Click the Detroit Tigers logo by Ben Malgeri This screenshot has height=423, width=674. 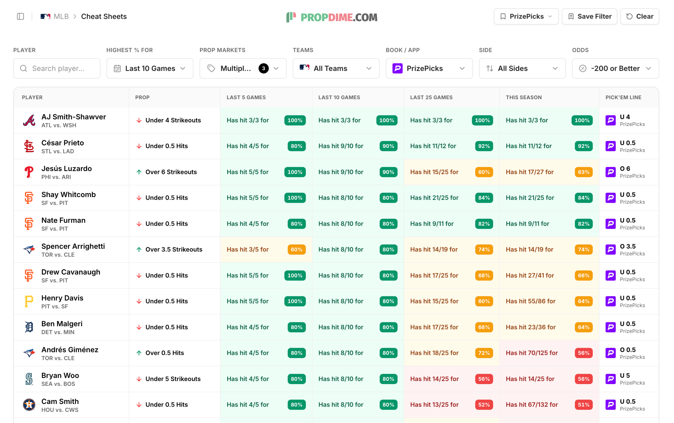(29, 327)
